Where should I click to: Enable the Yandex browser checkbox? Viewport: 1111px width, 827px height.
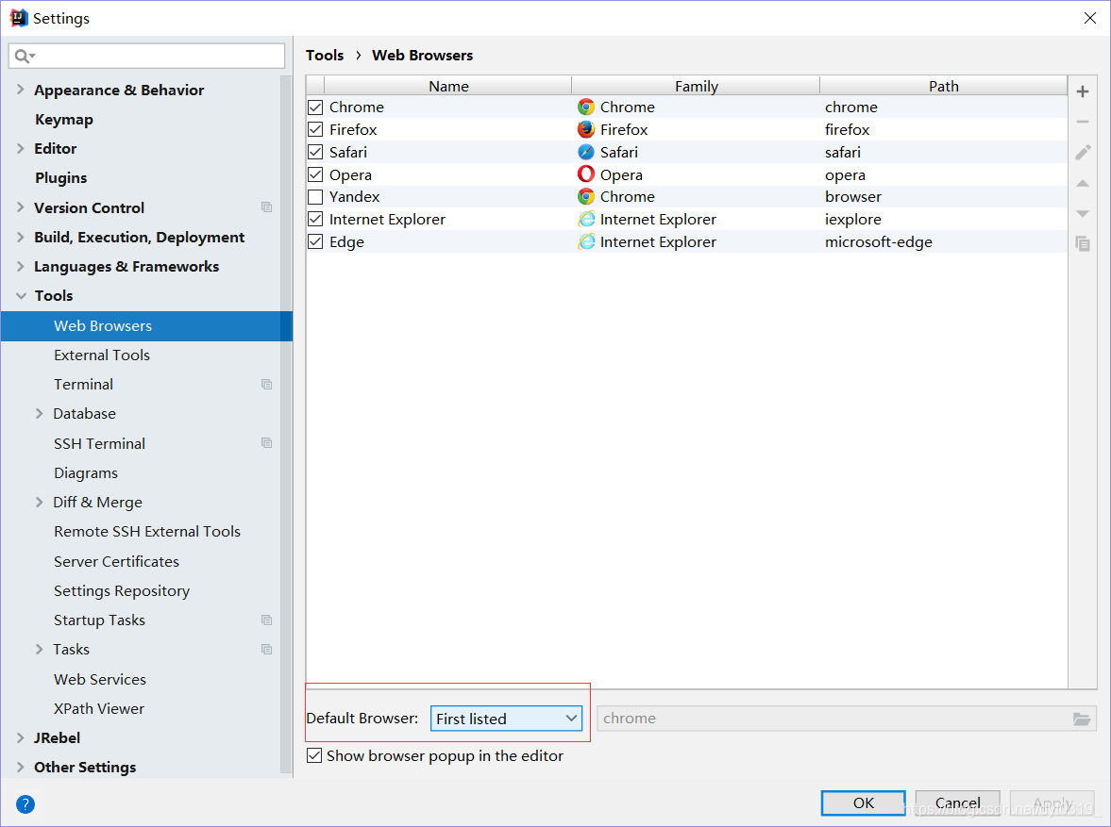pyautogui.click(x=315, y=197)
